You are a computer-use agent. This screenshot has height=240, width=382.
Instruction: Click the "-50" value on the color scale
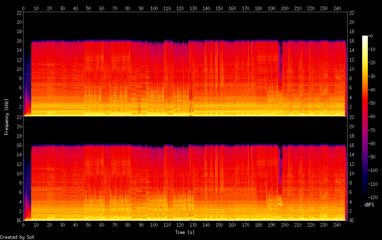[x=372, y=103]
